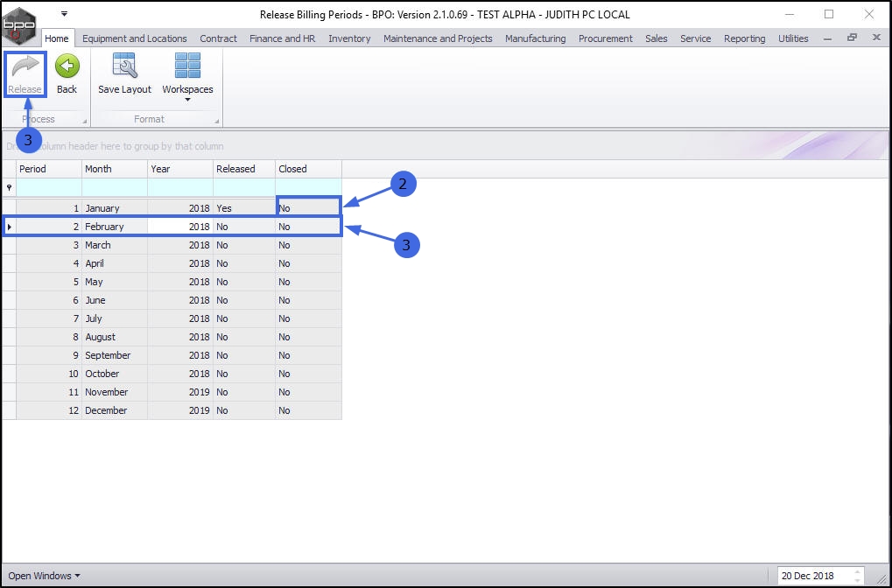Image resolution: width=892 pixels, height=588 pixels.
Task: Open the quick access toolbar dropdown arrow
Action: 64,14
